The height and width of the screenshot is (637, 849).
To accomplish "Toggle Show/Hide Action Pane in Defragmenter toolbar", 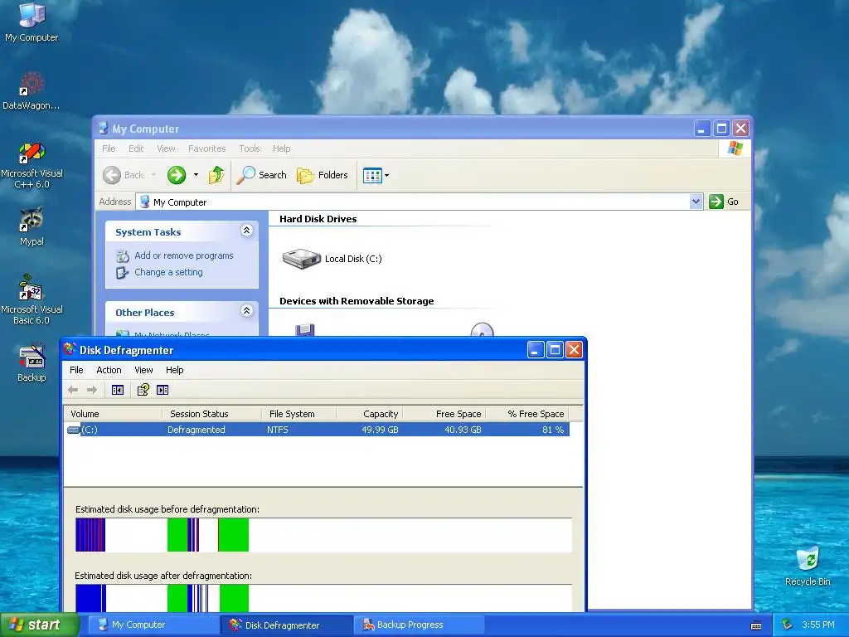I will coord(163,390).
